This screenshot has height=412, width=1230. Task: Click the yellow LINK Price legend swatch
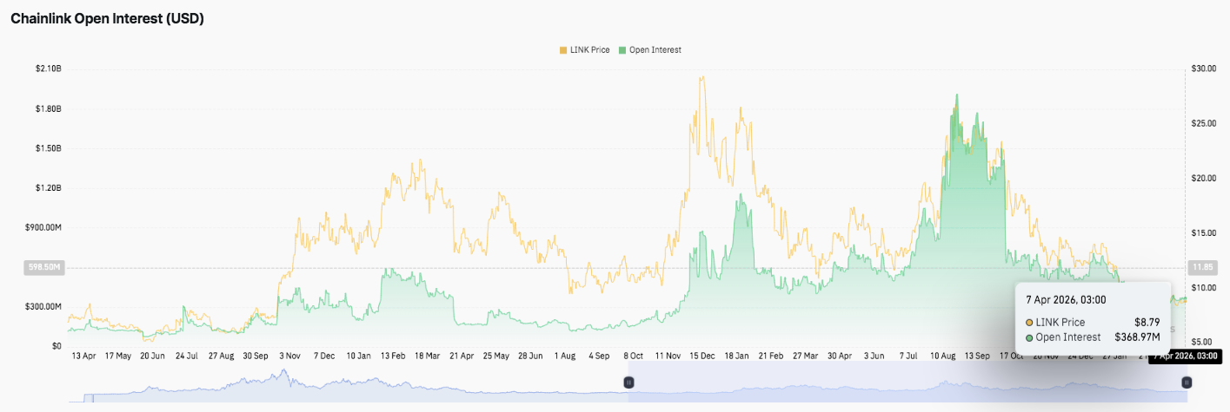click(x=563, y=50)
